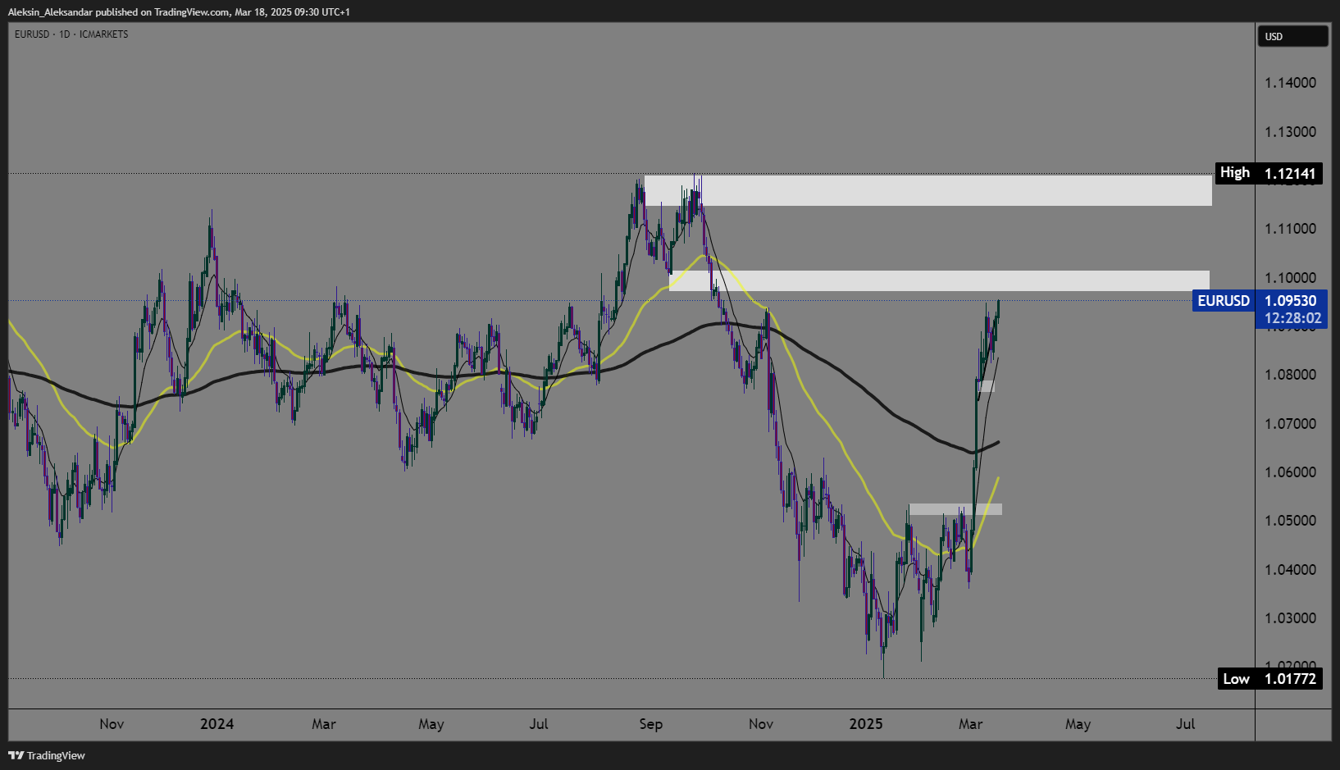This screenshot has width=1340, height=770.
Task: Click the 1.08000 price axis label
Action: [1290, 375]
